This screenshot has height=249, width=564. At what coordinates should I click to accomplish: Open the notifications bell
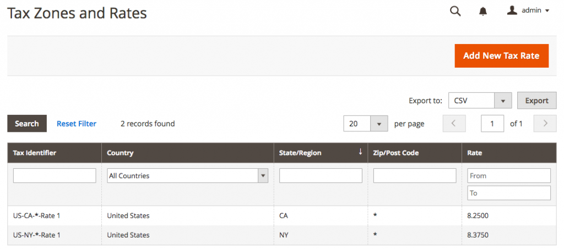point(483,12)
